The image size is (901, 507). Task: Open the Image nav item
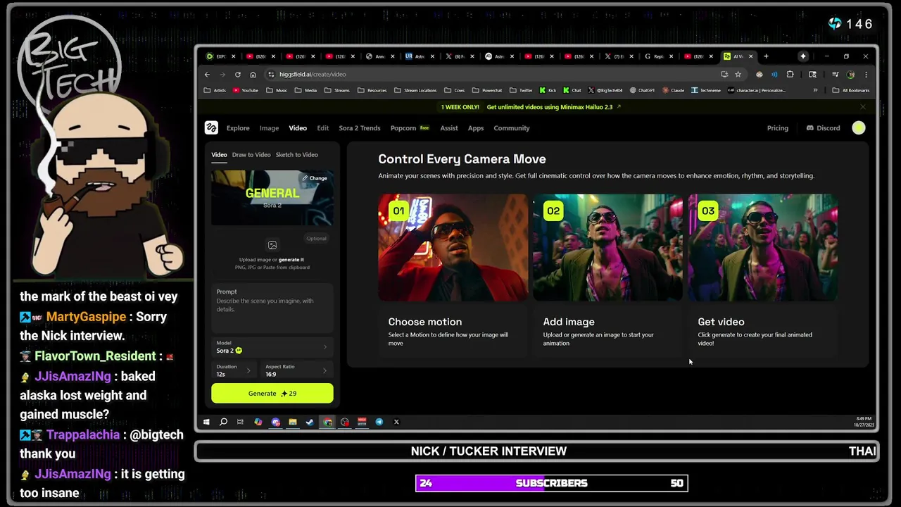point(269,128)
